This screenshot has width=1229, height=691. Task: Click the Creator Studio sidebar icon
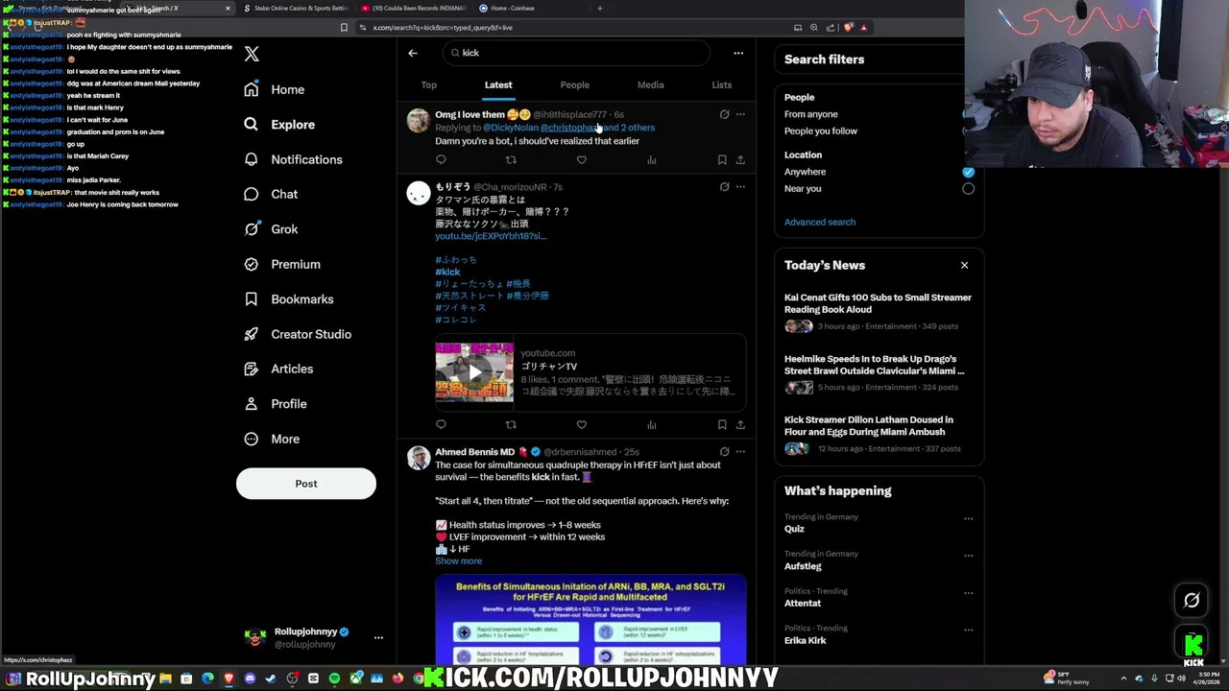[252, 334]
